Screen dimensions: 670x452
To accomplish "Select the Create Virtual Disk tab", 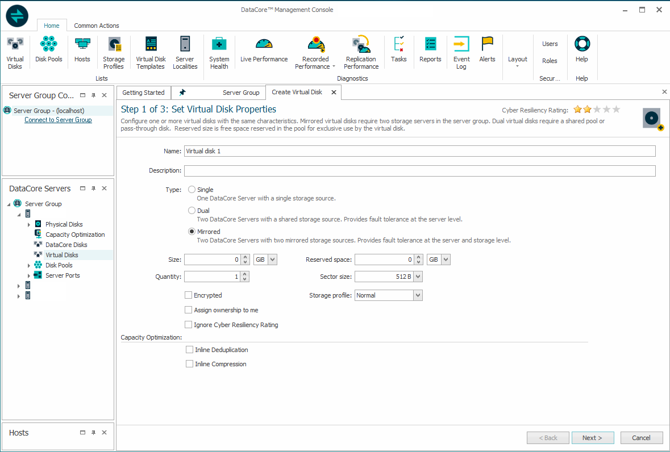I will [x=297, y=92].
